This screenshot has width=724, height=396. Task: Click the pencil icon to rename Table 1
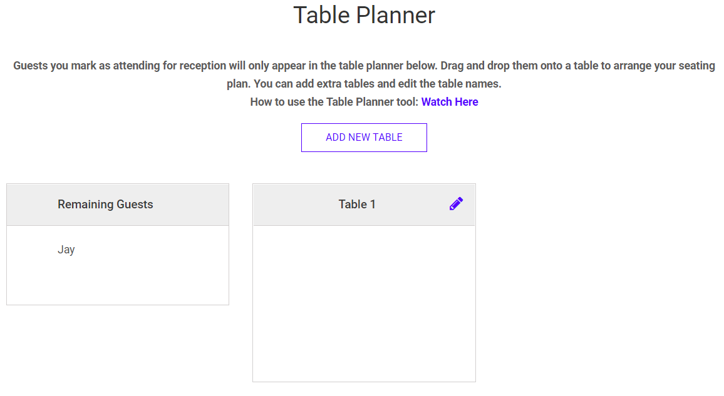tap(456, 204)
